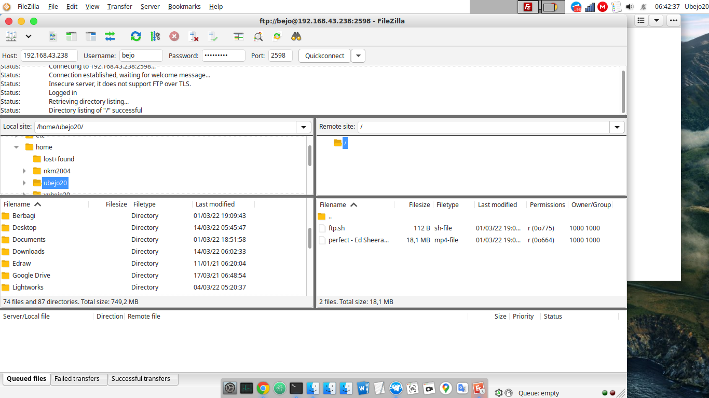Click the Username input field
This screenshot has height=398, width=709.
point(141,56)
